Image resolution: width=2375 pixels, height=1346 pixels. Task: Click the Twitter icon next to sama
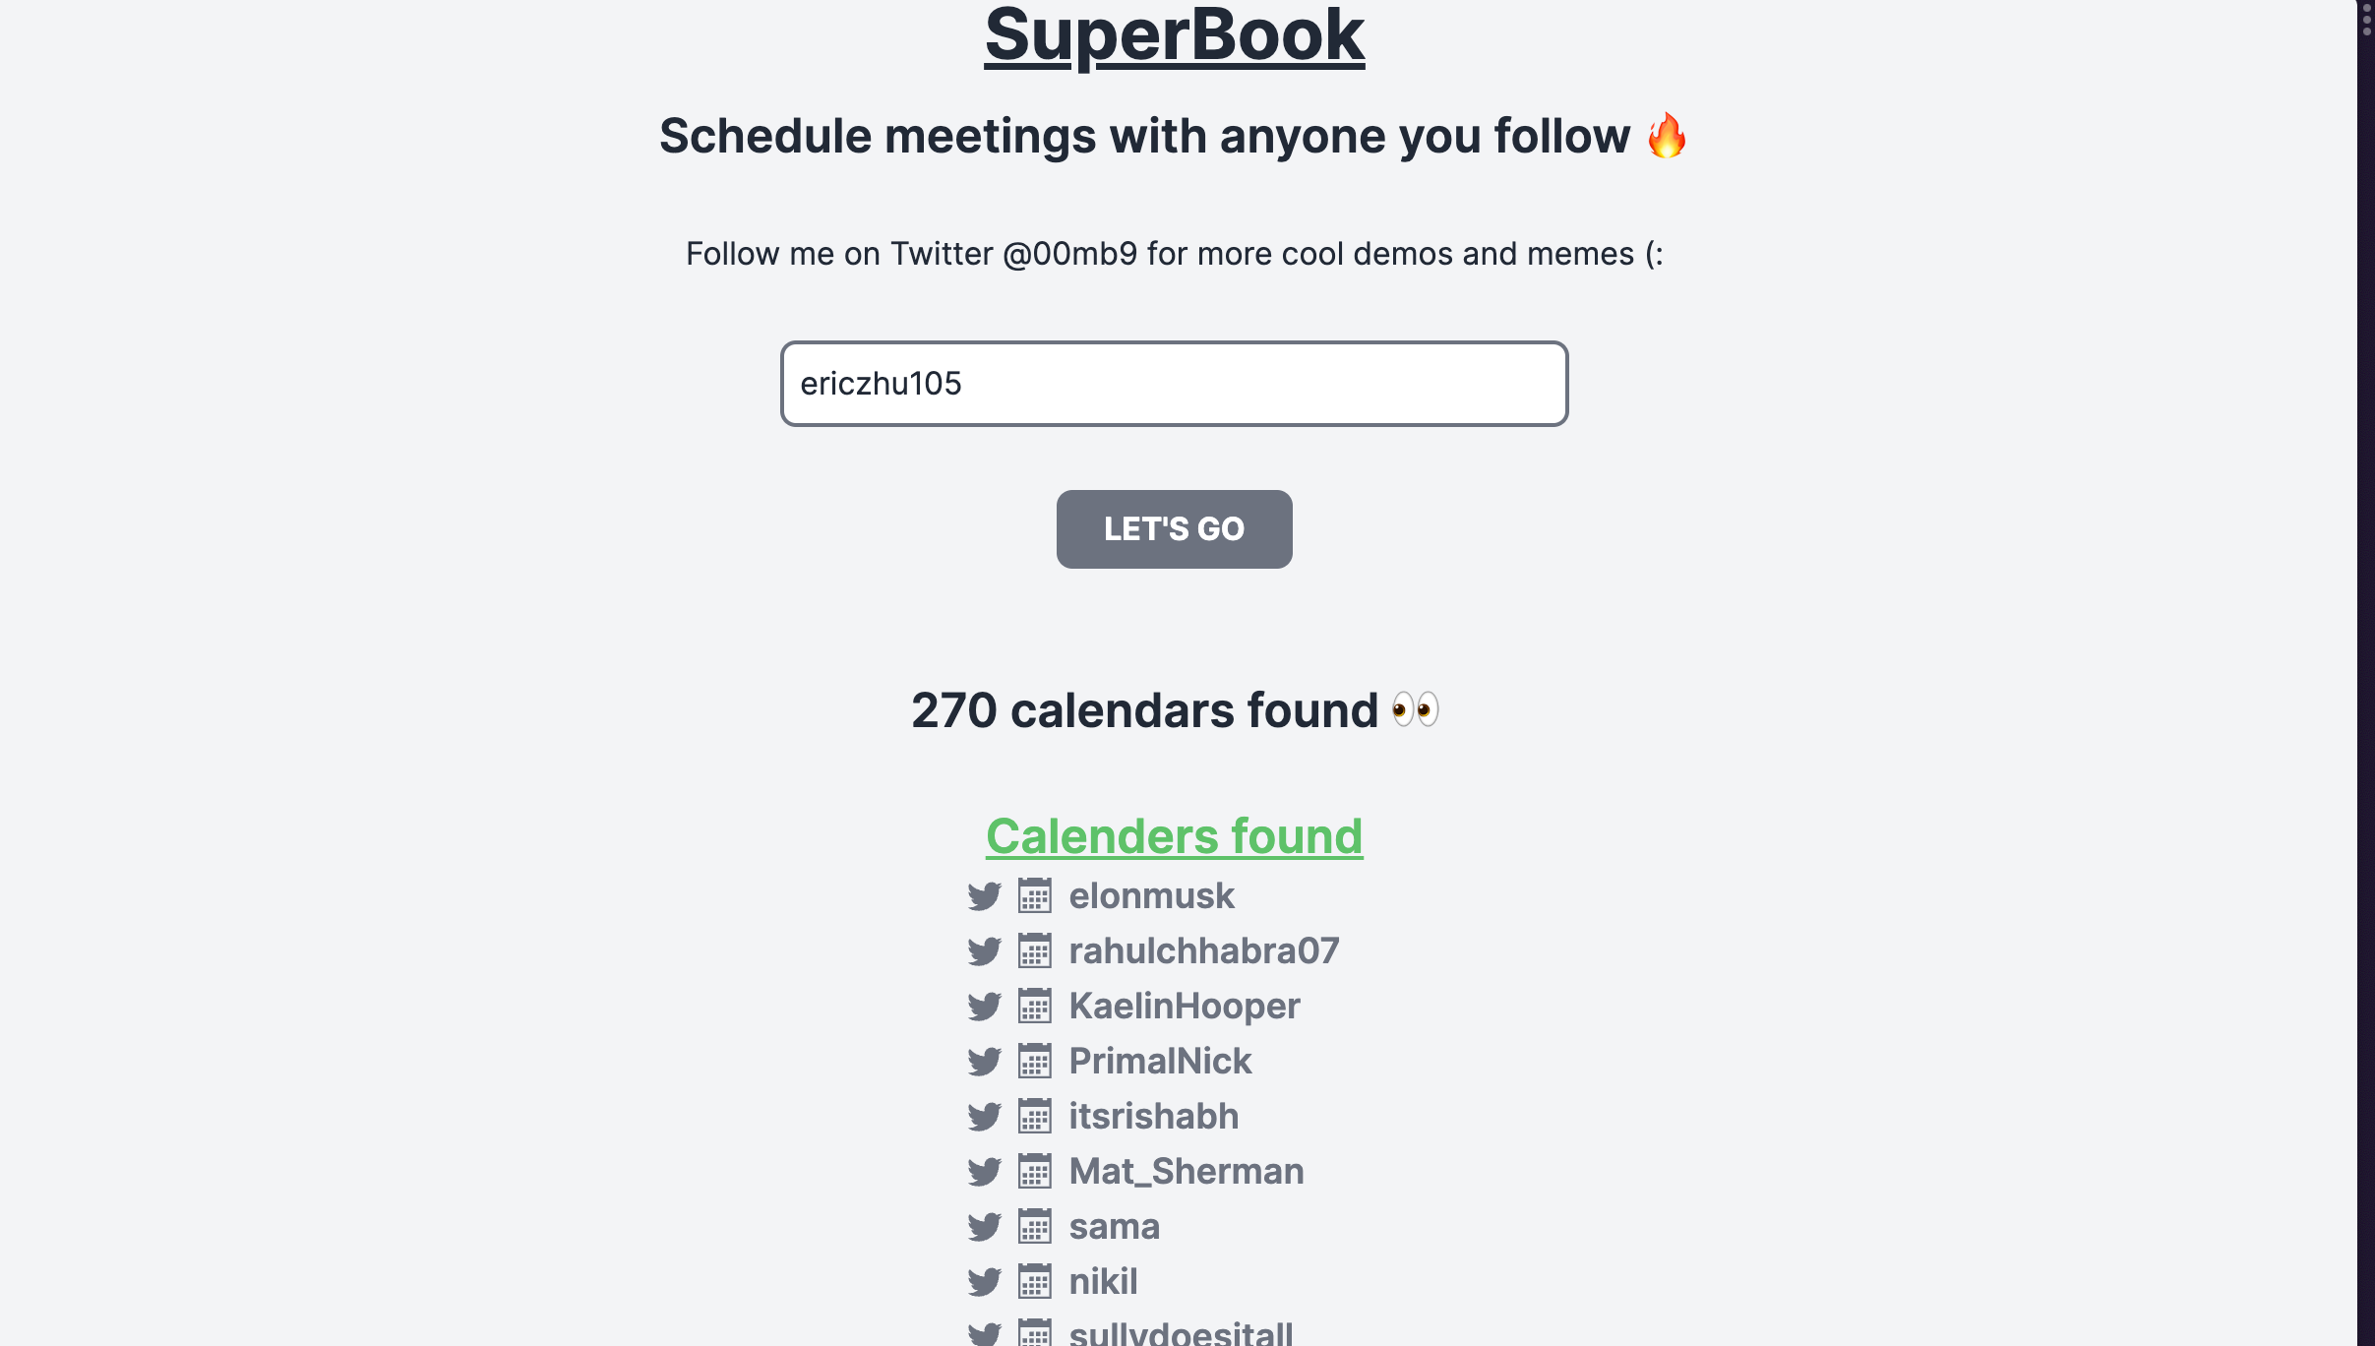click(x=983, y=1227)
